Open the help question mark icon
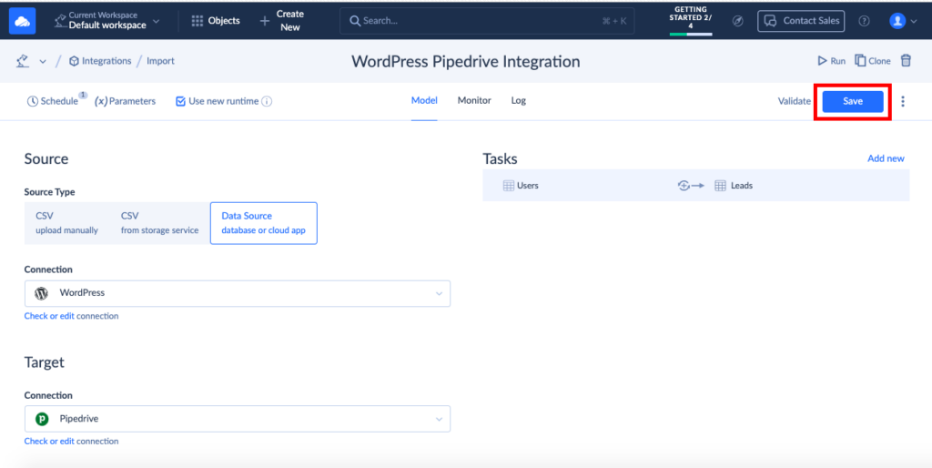Viewport: 932px width, 468px height. point(865,21)
